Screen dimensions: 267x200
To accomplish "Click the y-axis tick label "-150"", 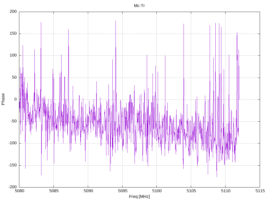I will click(x=13, y=165).
